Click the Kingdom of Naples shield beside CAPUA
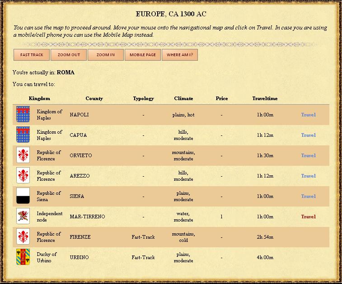Viewport: 342px width, 284px height. (x=23, y=135)
